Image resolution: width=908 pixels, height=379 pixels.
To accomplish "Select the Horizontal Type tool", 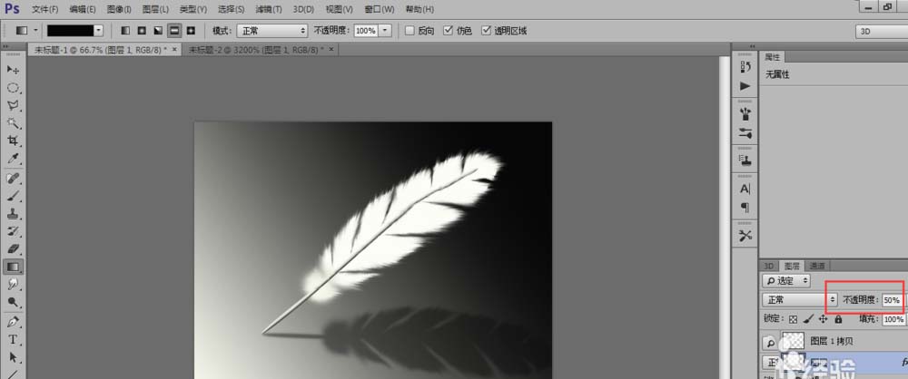I will 14,339.
